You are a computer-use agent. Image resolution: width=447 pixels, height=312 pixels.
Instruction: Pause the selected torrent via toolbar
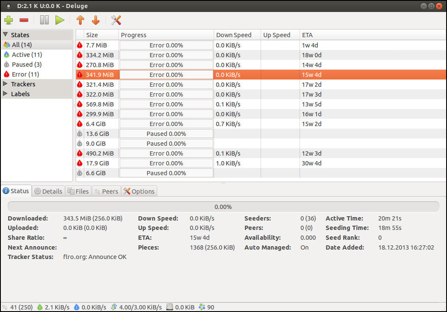pyautogui.click(x=44, y=20)
